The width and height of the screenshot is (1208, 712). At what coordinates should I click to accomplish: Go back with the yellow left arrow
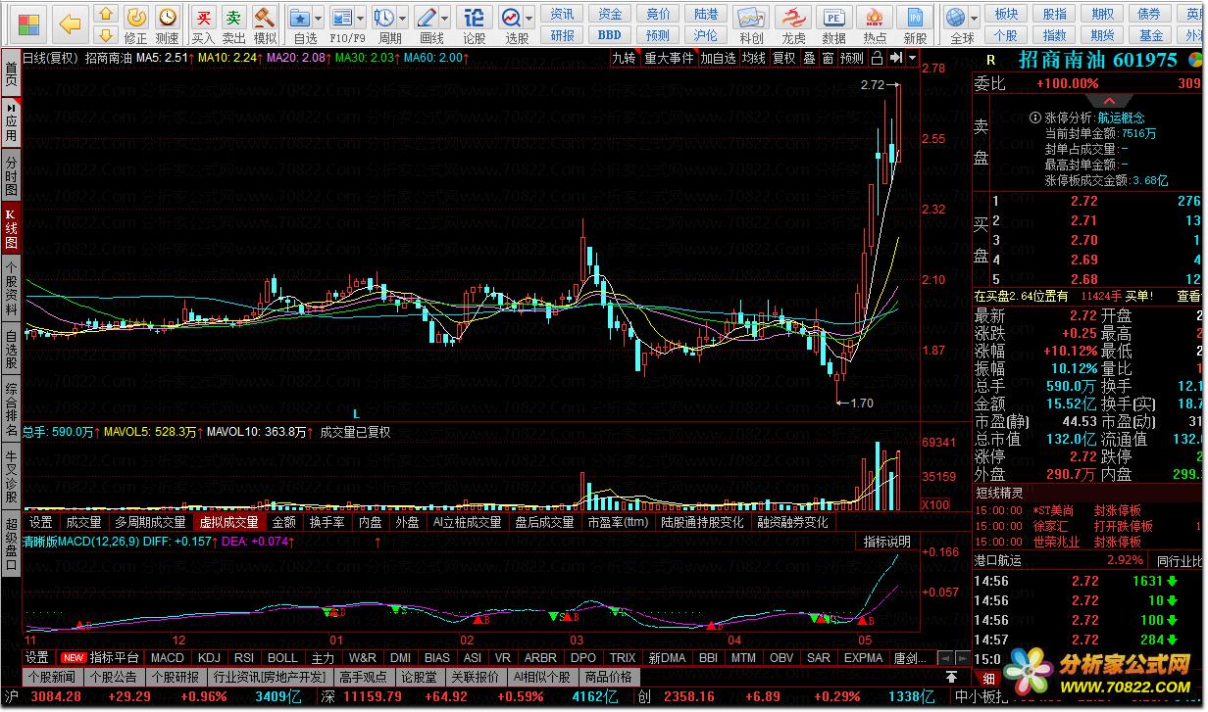click(x=69, y=24)
